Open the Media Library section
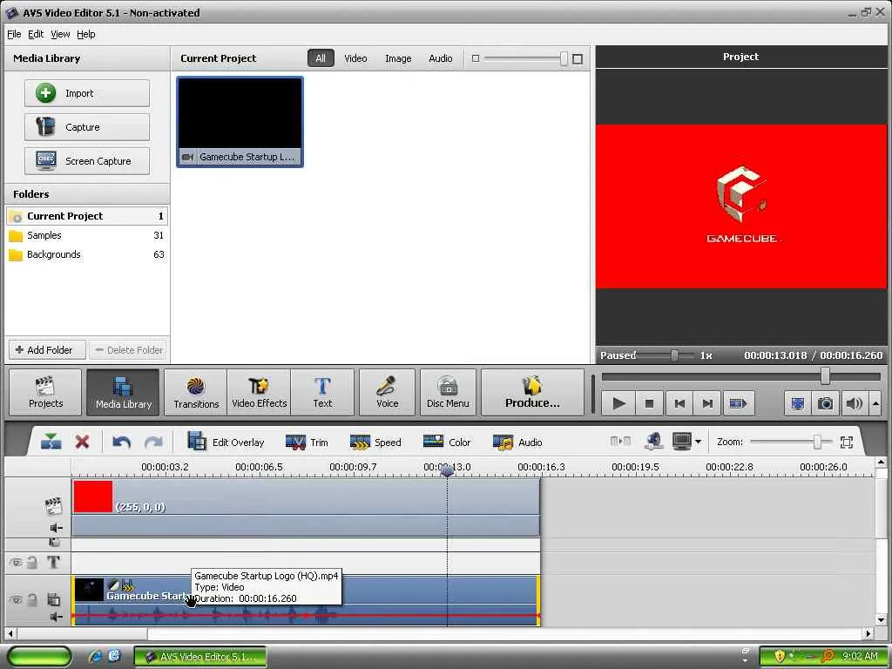This screenshot has width=892, height=669. coord(124,393)
